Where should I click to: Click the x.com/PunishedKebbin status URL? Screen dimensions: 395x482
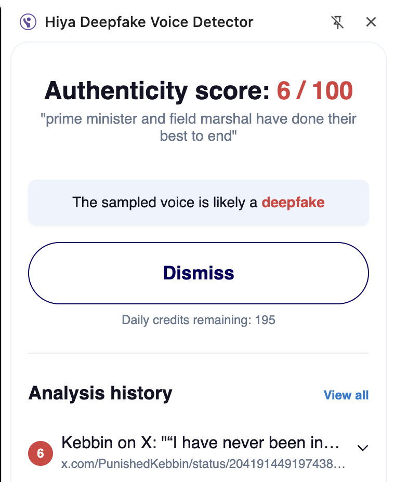pos(203,463)
